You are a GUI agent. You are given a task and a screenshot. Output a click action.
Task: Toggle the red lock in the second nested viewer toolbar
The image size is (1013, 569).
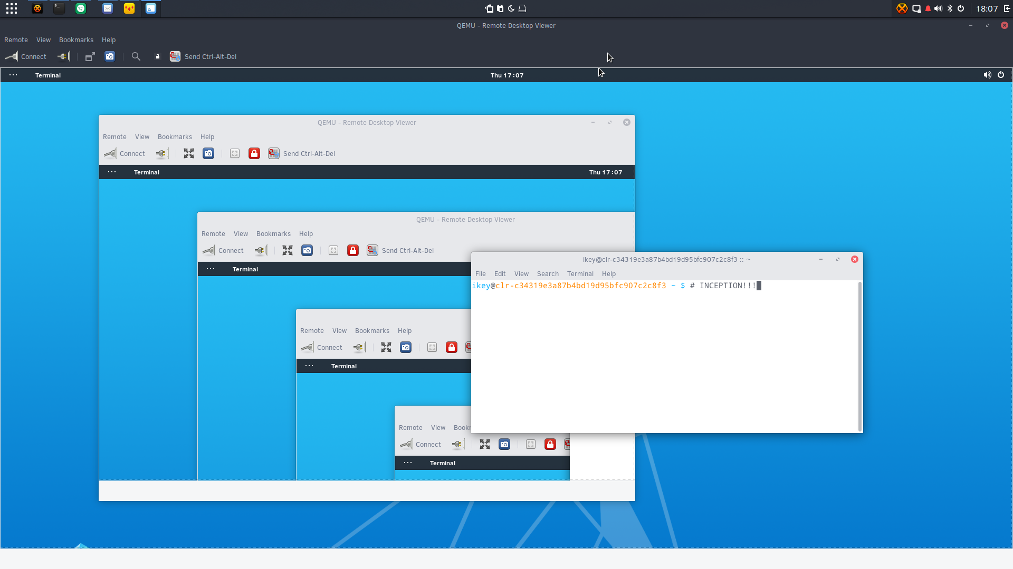(x=353, y=250)
